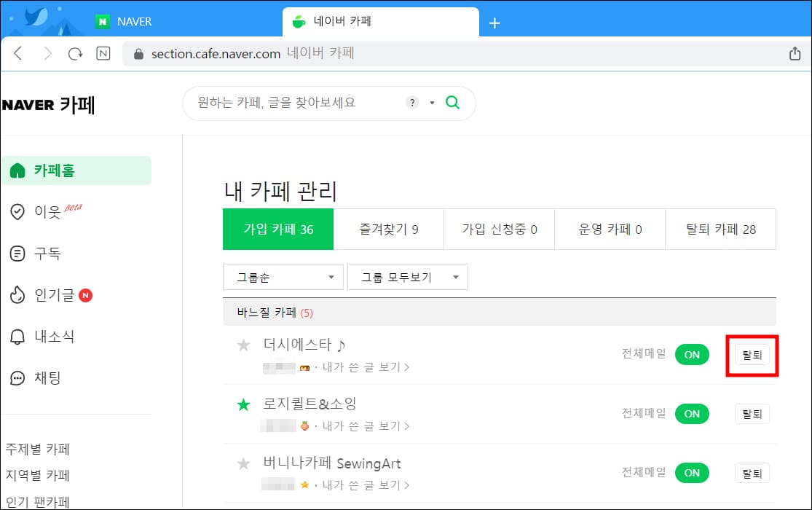This screenshot has width=812, height=510.
Task: Turn off 전체메일 for 더시에스타 cafe
Action: click(x=691, y=355)
